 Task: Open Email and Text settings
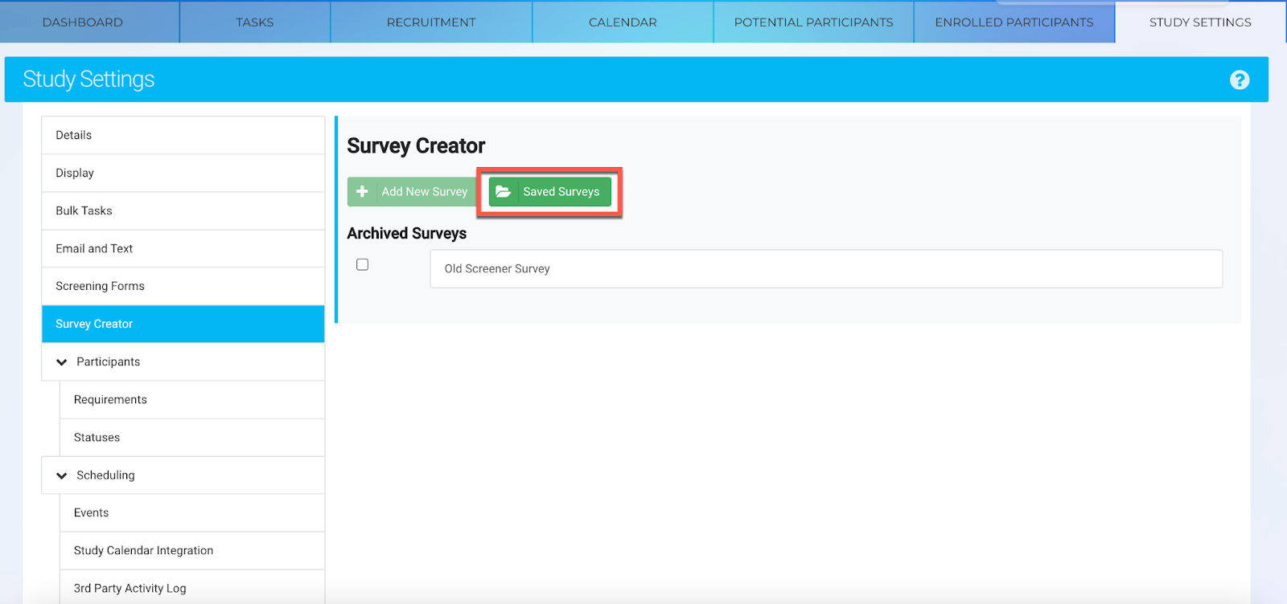[94, 248]
